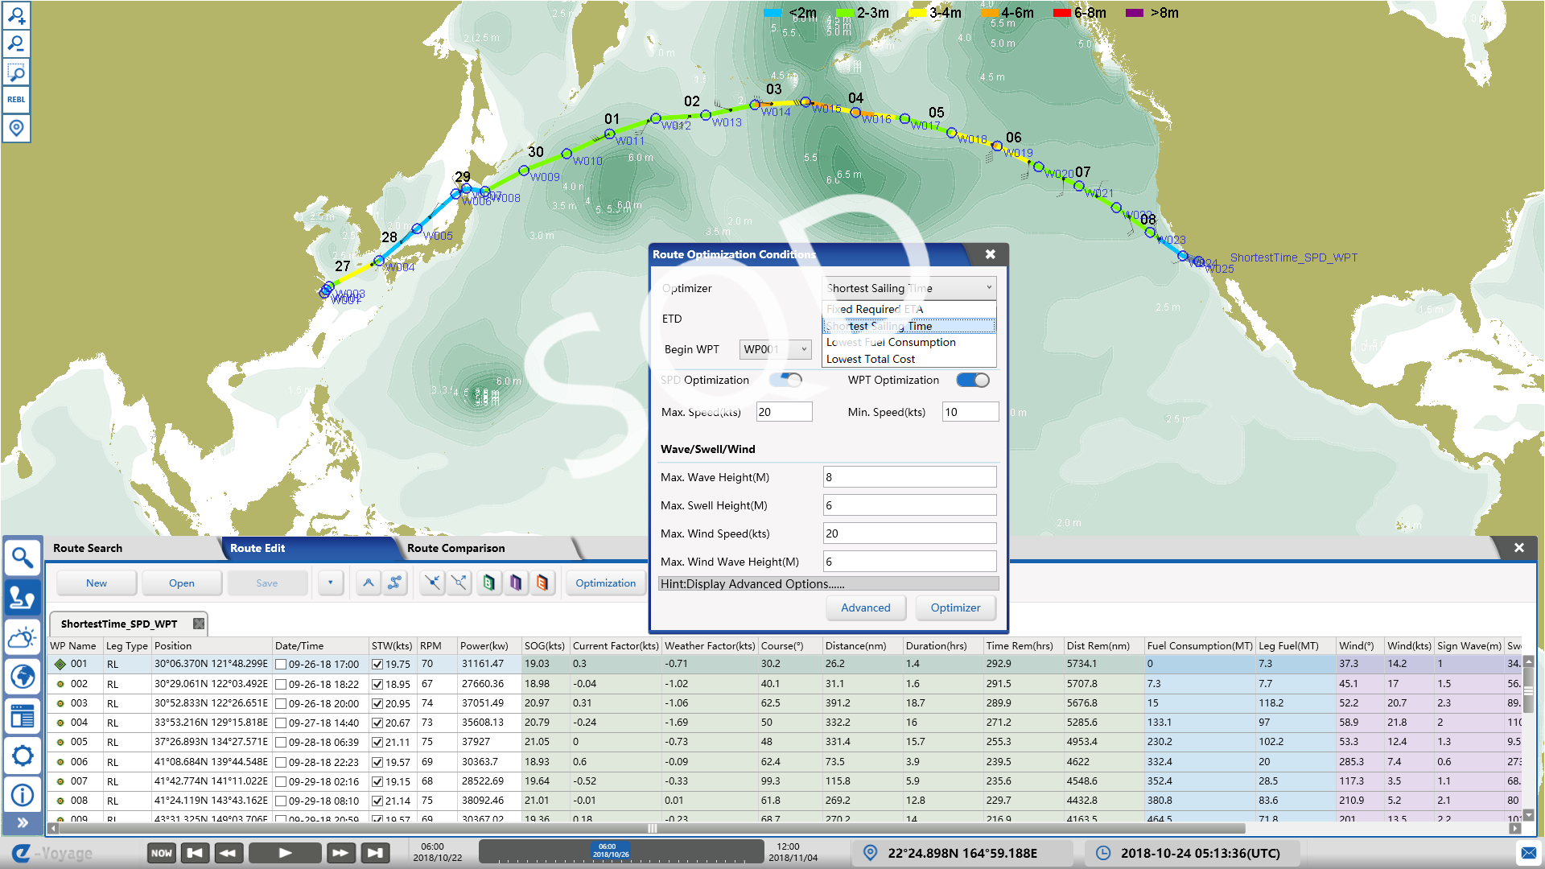Expand the sidebar with double-chevron icon
This screenshot has height=869, width=1545.
(23, 822)
